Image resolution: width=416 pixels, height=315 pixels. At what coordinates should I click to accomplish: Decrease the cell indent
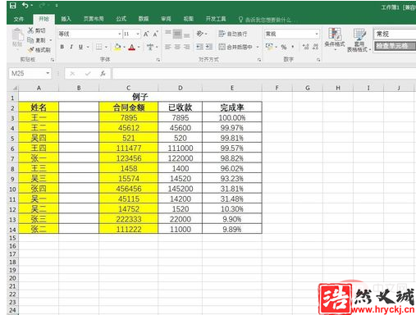tap(199, 47)
